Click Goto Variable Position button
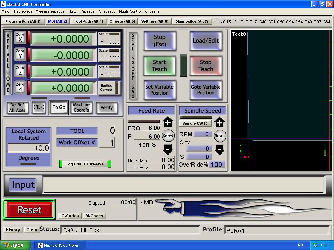Viewport: 334px width, 250px height. tap(205, 90)
